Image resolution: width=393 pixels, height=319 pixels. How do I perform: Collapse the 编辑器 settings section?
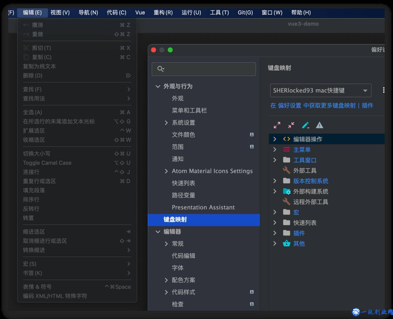(158, 232)
